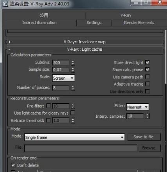The height and width of the screenshot is (172, 167).
Task: Open the Render Elements tab
Action: [x=139, y=23]
